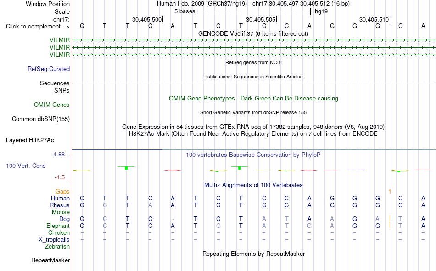Click the RepeatMasker track label
This screenshot has width=436, height=271.
(x=50, y=260)
